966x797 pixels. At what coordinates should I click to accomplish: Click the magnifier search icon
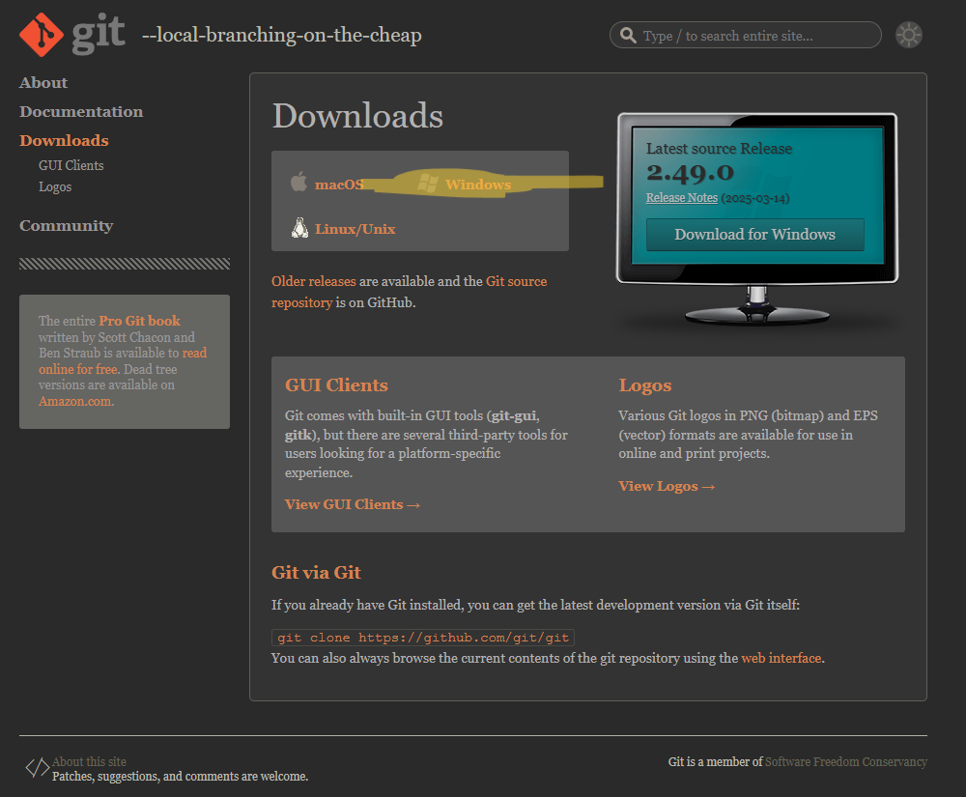tap(628, 35)
